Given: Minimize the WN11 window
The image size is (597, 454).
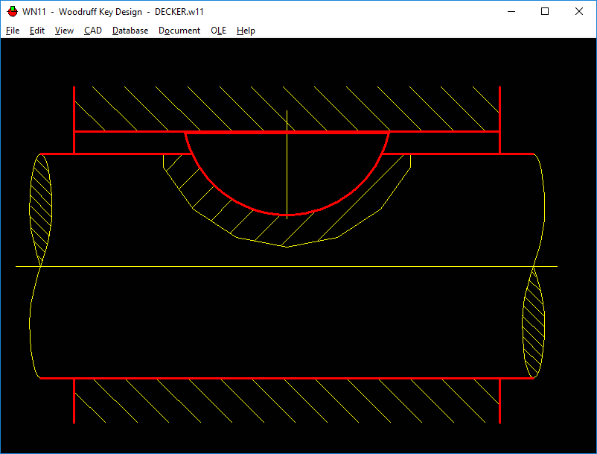Looking at the screenshot, I should pyautogui.click(x=511, y=11).
